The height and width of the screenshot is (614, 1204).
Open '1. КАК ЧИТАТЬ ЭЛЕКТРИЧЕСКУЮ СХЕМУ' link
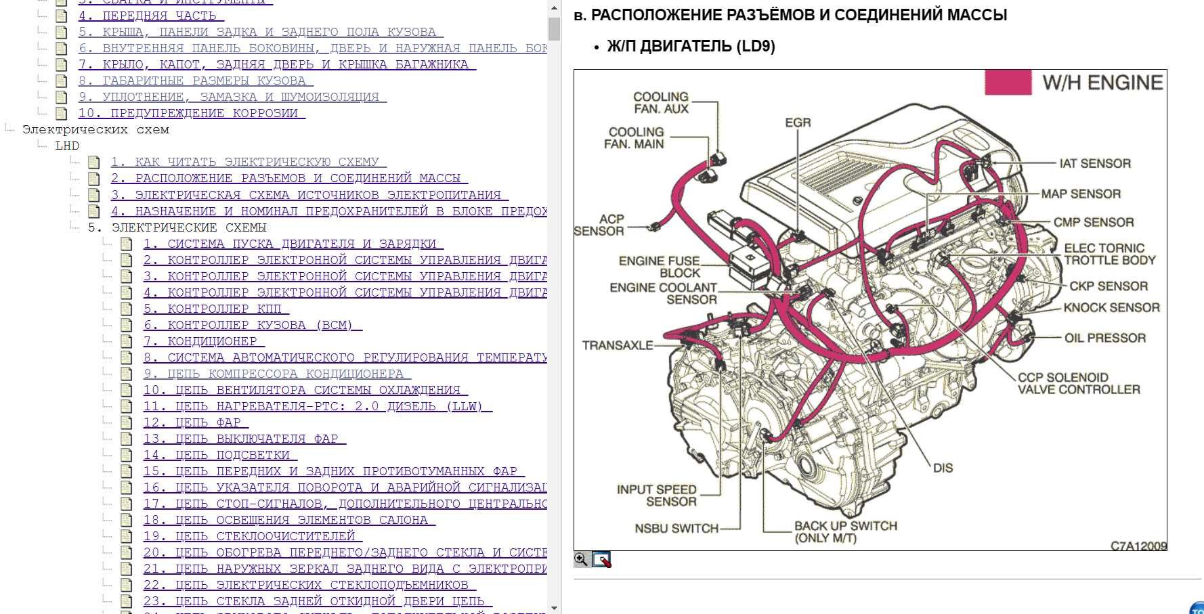[249, 162]
